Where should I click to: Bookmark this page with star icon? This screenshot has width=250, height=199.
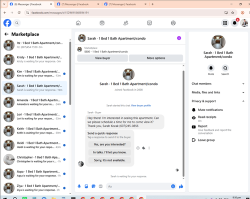pos(232,12)
